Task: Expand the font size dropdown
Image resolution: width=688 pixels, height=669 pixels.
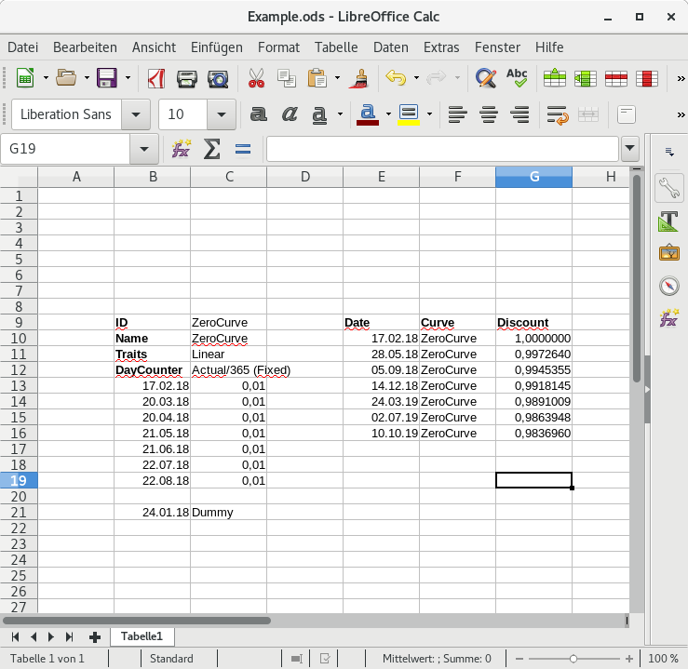Action: pyautogui.click(x=222, y=114)
